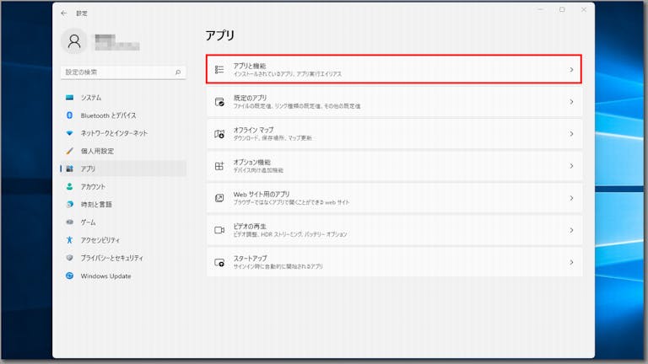Screen dimensions: 648x364
Task: Click the back arrow in the title bar
Action: pos(63,13)
